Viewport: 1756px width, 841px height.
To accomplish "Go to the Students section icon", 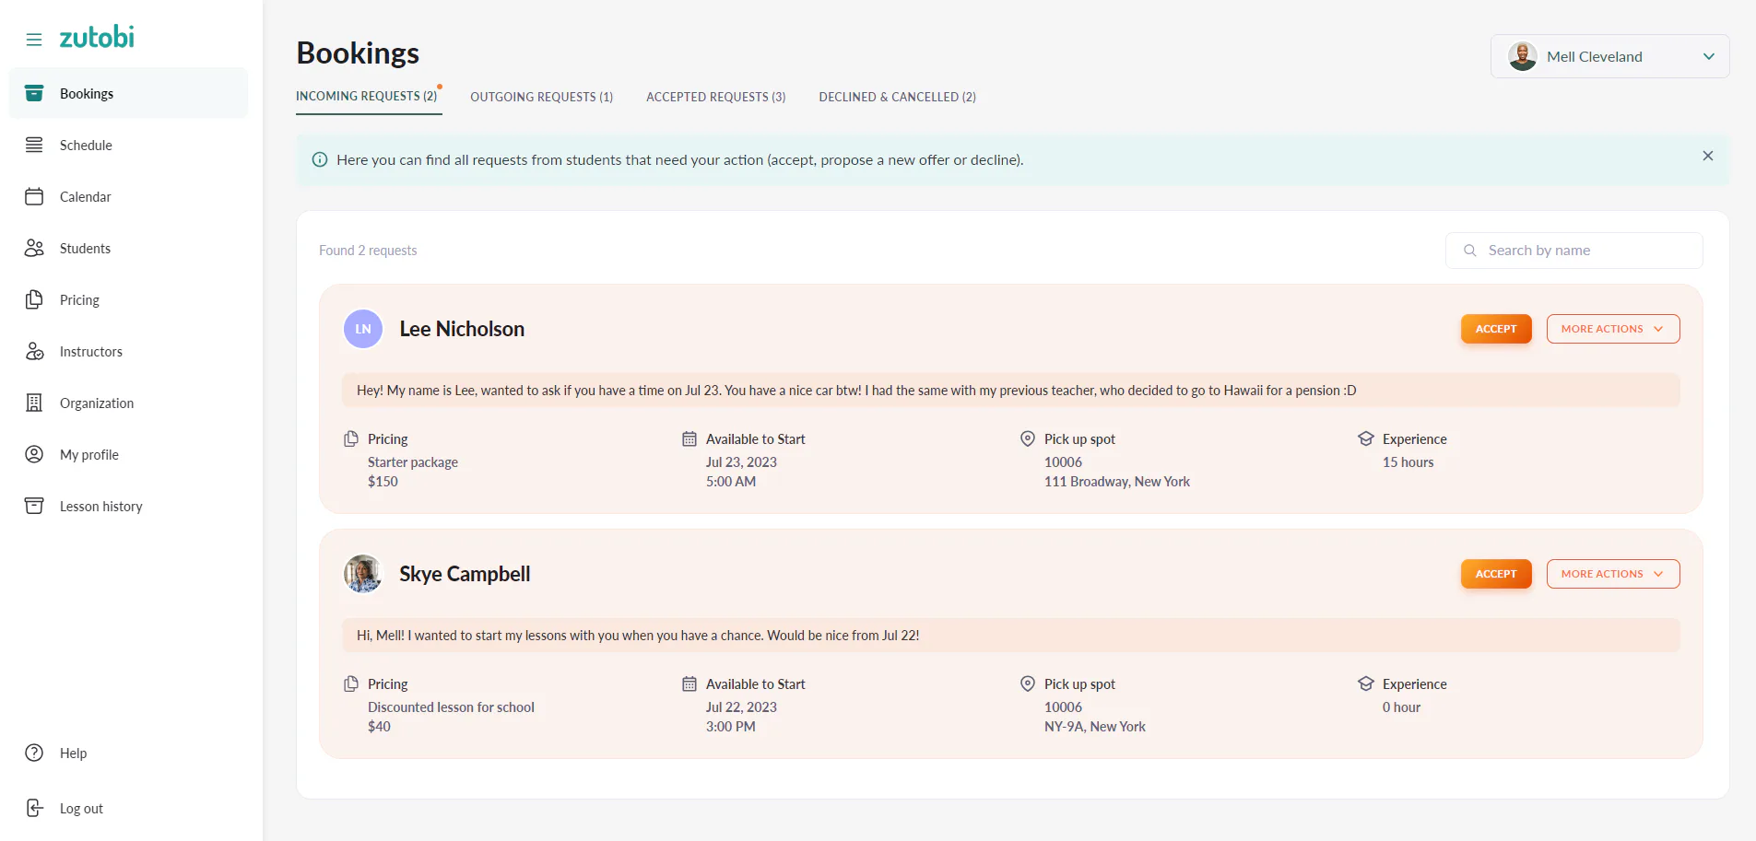I will [x=34, y=248].
